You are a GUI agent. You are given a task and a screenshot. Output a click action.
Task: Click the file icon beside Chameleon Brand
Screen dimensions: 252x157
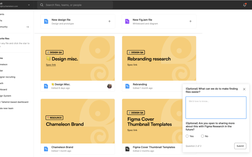(x=46, y=149)
